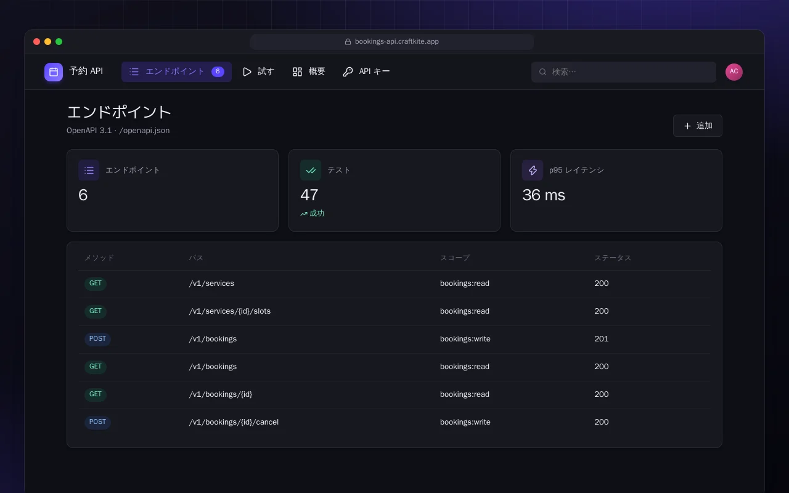
Task: Click POST badge for /v1/bookings/{id}/cancel row
Action: [x=97, y=423]
